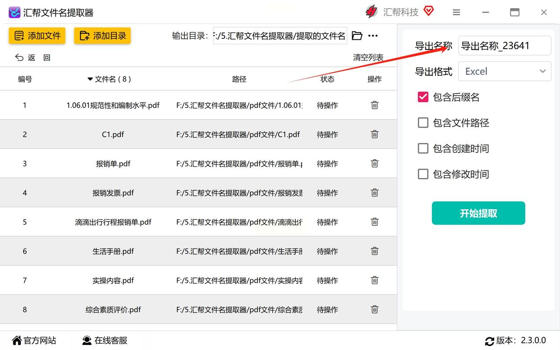Click the 添加目录 button

click(102, 36)
